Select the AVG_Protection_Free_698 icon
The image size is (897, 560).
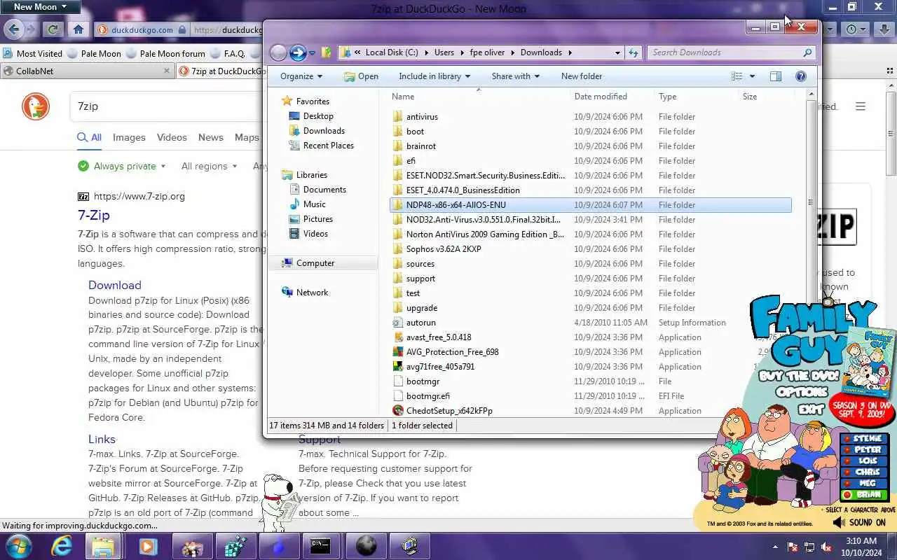tap(398, 352)
